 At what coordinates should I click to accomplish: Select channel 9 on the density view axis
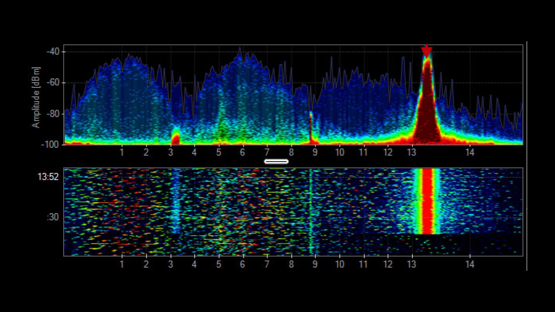[315, 152]
